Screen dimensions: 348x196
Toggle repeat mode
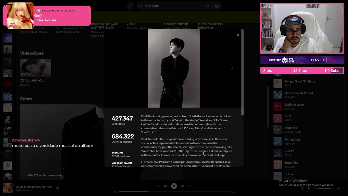190,186
